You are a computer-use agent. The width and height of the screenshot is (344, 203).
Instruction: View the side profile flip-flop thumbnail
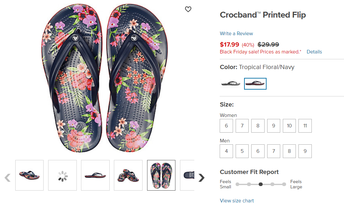pyautogui.click(x=95, y=175)
